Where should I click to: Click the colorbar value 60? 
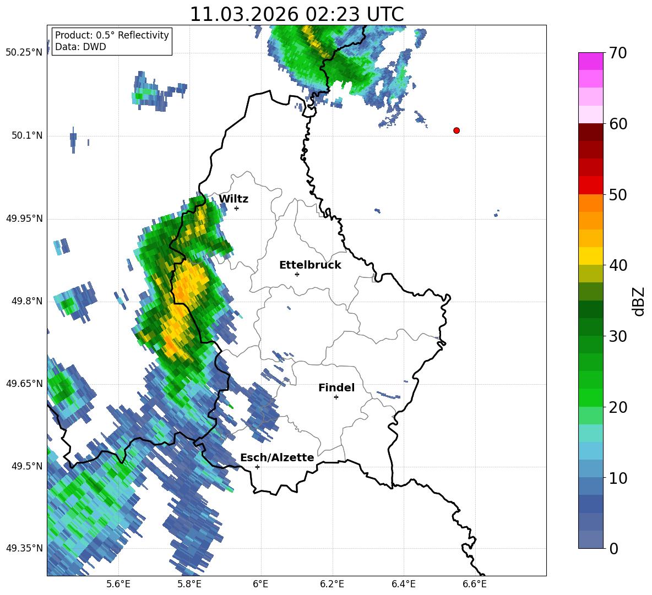[618, 124]
